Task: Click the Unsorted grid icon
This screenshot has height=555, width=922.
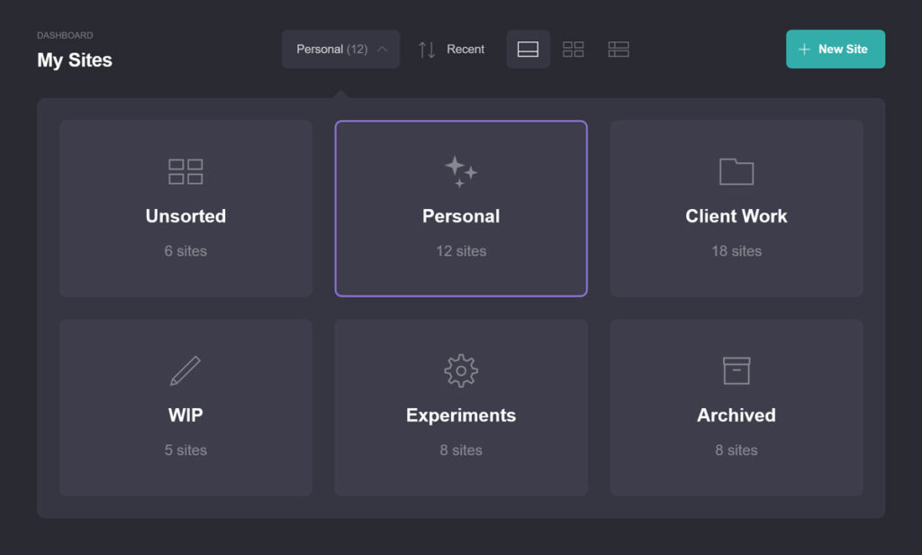Action: coord(185,171)
